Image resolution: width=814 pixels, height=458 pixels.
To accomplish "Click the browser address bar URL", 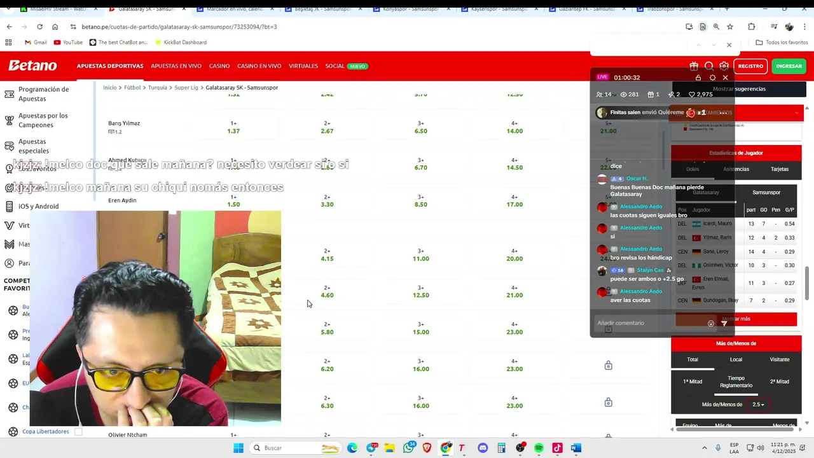I will [179, 27].
